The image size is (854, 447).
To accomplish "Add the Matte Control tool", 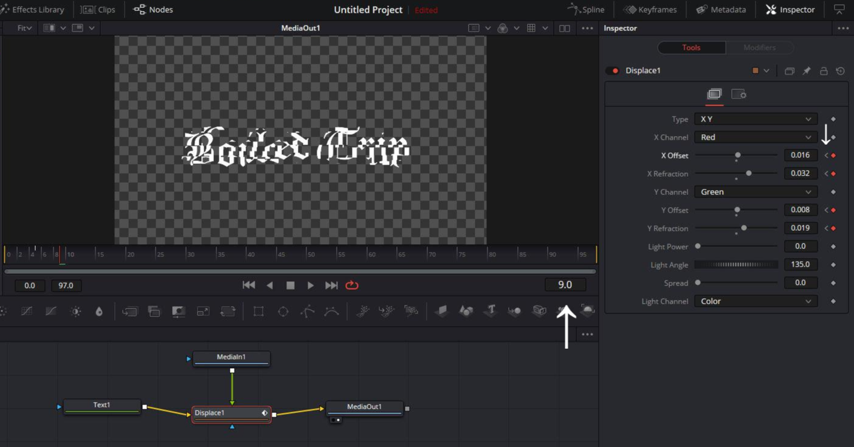I will point(178,311).
